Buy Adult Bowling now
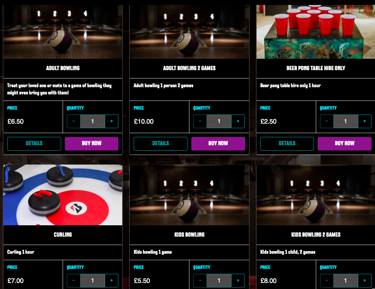Screen dimensions: 375x289 pyautogui.click(x=91, y=143)
